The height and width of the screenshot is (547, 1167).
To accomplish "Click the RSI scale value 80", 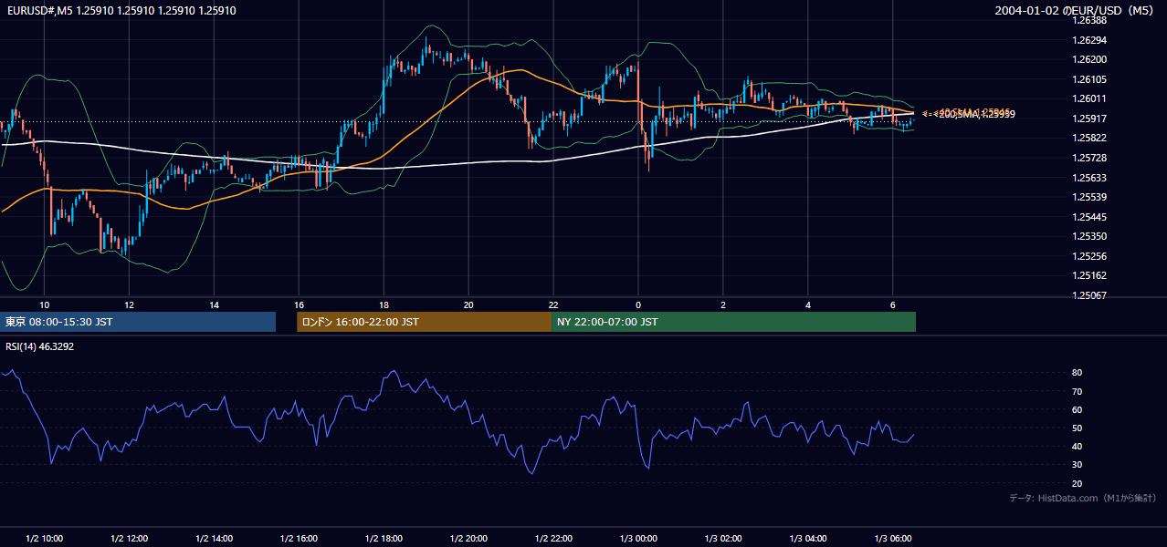I will (x=1077, y=373).
